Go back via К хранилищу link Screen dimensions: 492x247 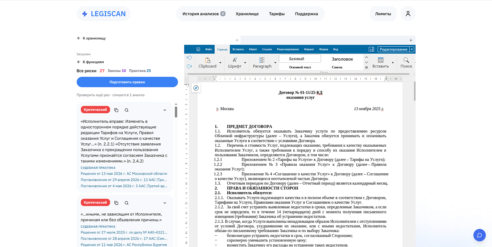pos(91,38)
